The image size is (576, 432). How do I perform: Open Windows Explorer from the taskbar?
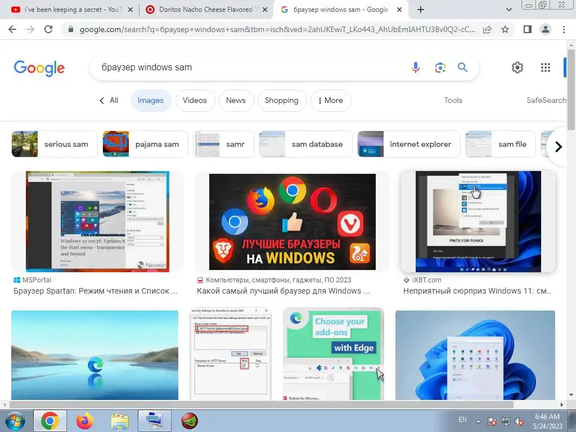click(120, 421)
